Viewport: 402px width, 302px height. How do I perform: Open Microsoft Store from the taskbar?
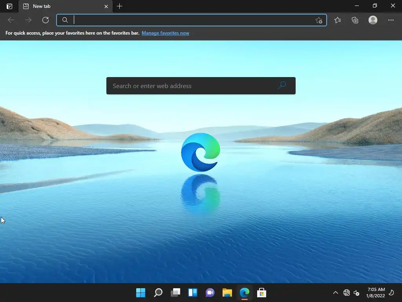click(261, 293)
